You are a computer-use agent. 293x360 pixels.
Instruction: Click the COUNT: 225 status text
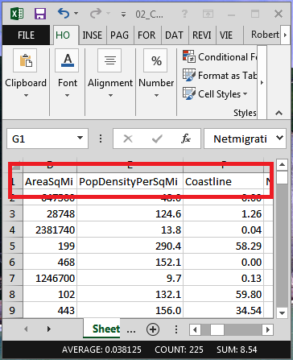point(179,350)
